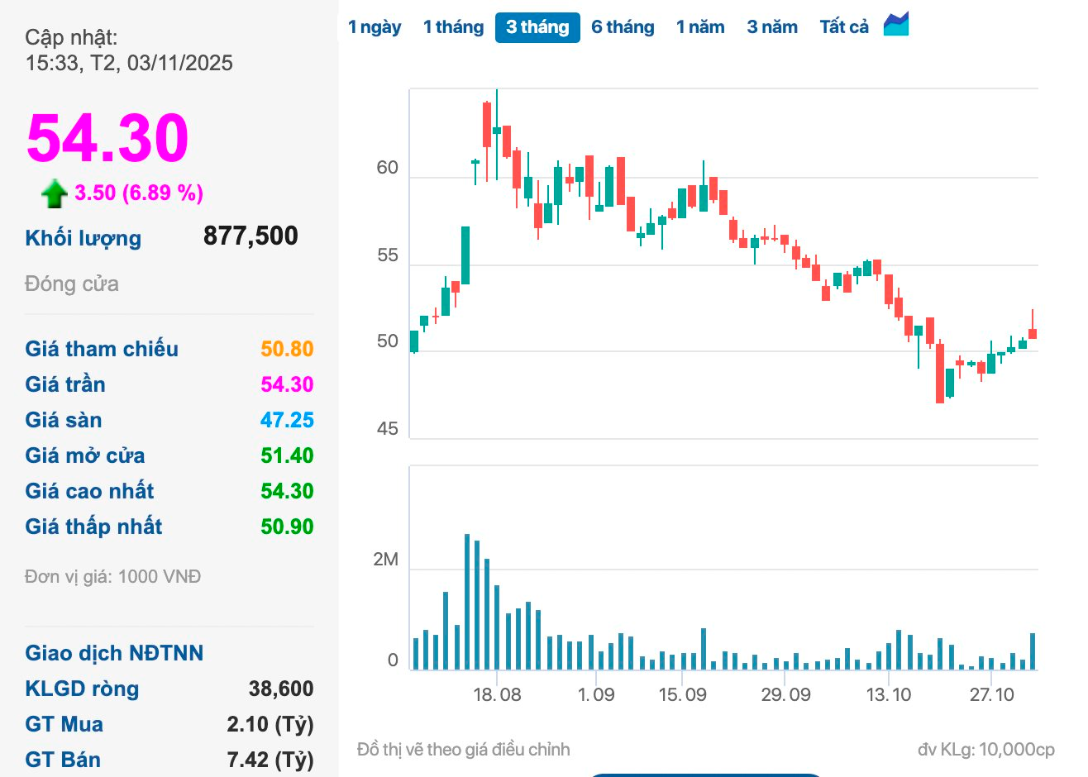Click the chart note Đồ thị vẽ theo giá điều chỉnh
The height and width of the screenshot is (777, 1088).
463,750
